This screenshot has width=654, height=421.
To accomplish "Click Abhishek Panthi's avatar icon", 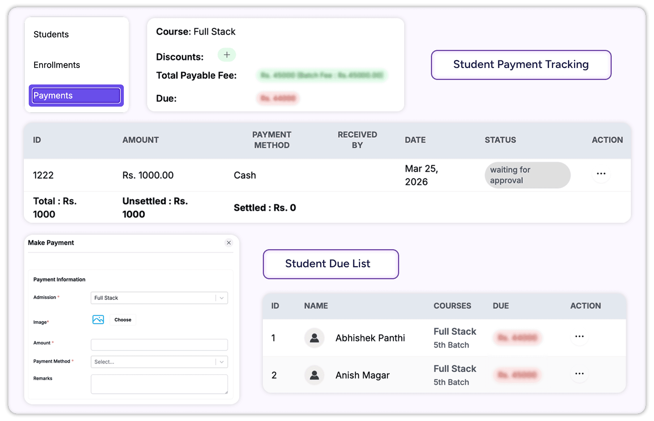I will point(314,338).
